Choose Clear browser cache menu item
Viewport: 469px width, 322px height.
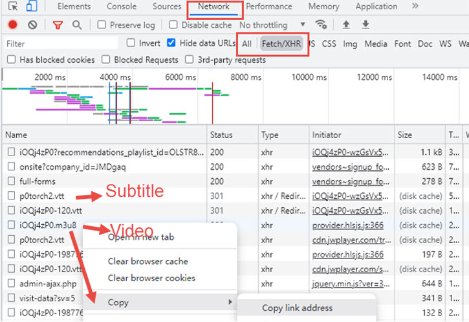tap(147, 261)
